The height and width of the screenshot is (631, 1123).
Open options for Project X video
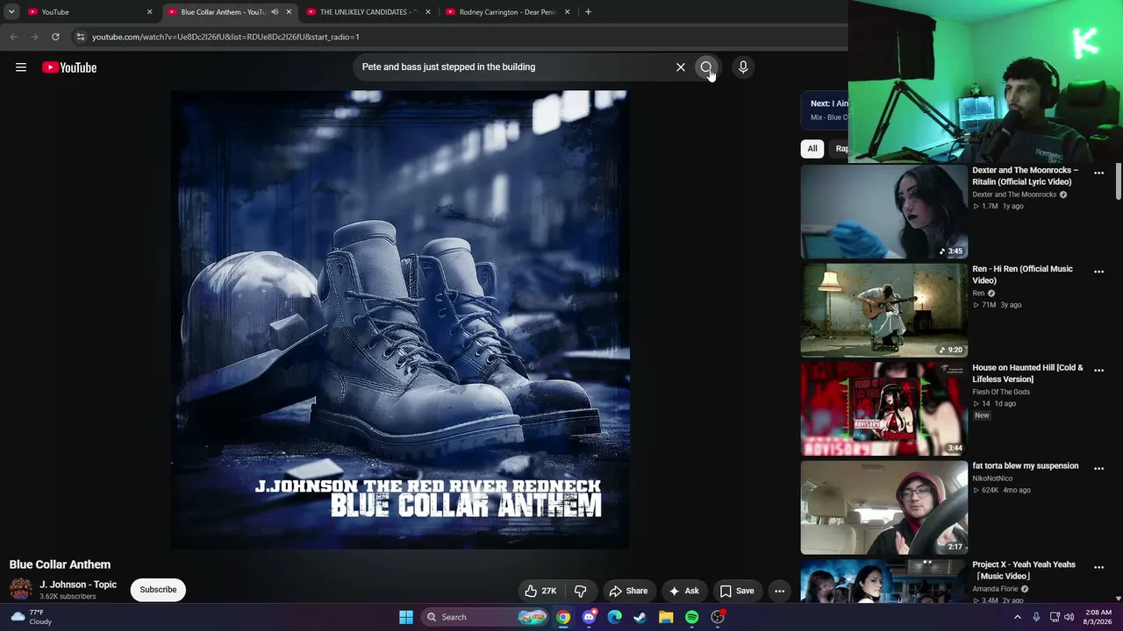(x=1098, y=568)
